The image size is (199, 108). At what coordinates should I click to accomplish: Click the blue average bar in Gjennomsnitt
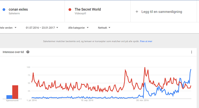[10, 97]
